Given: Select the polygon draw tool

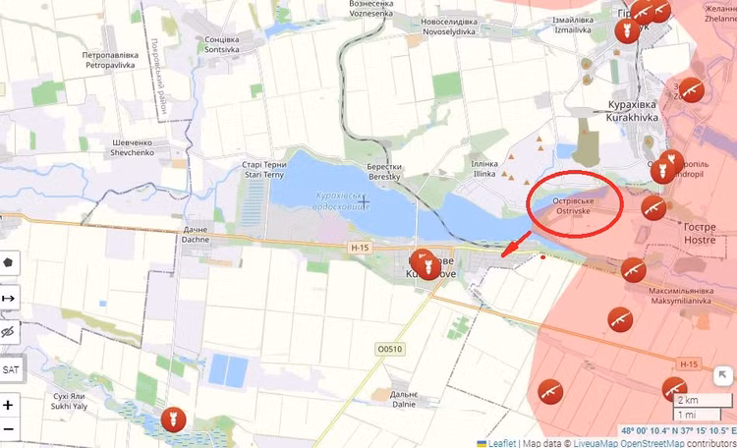Looking at the screenshot, I should pyautogui.click(x=9, y=262).
